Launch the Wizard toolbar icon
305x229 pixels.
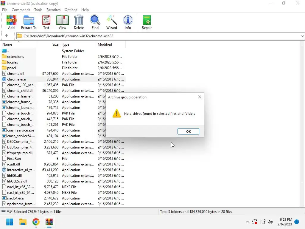coord(112,22)
